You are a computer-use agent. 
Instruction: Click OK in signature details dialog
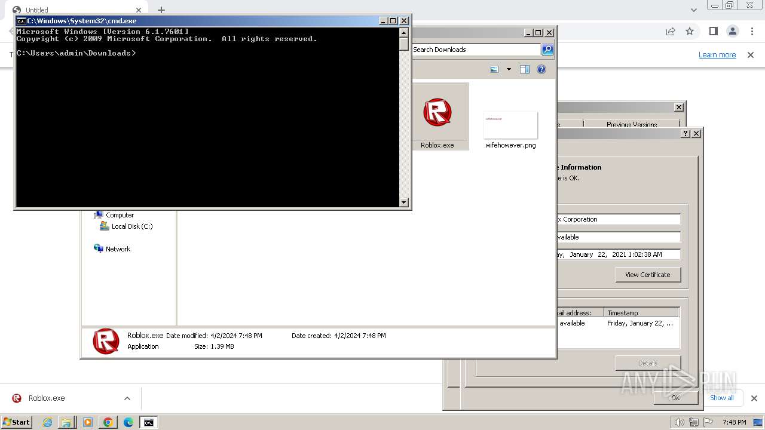[675, 398]
